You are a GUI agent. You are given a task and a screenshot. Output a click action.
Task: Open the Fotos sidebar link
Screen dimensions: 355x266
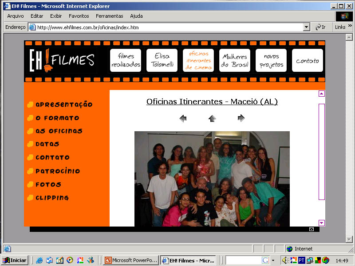click(48, 184)
